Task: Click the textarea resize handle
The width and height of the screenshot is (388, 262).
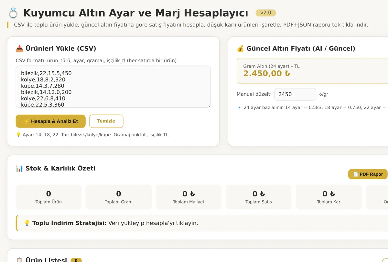Action: click(x=209, y=105)
